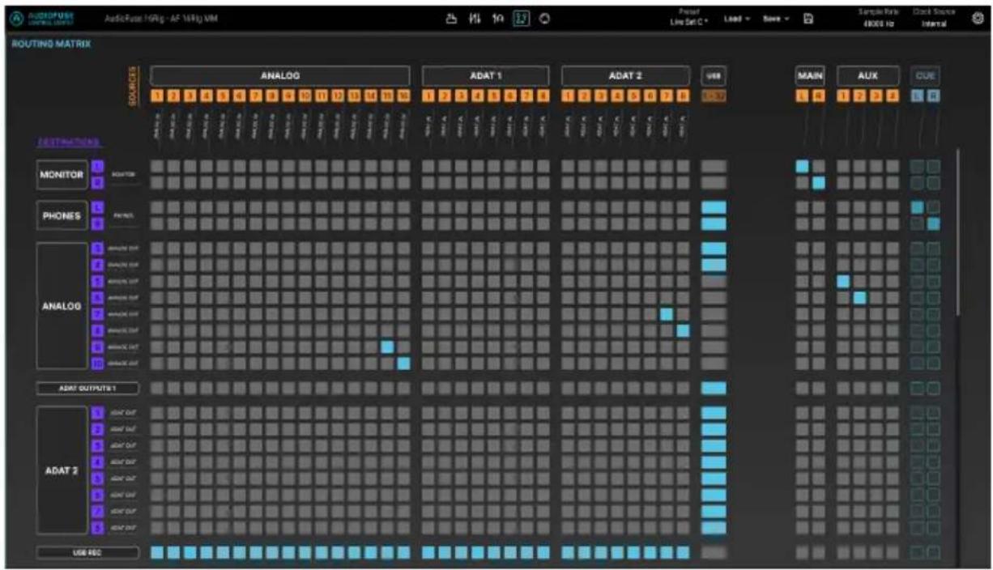993x570 pixels.
Task: Click ADAT 1 source number 1 badge
Action: tap(428, 96)
